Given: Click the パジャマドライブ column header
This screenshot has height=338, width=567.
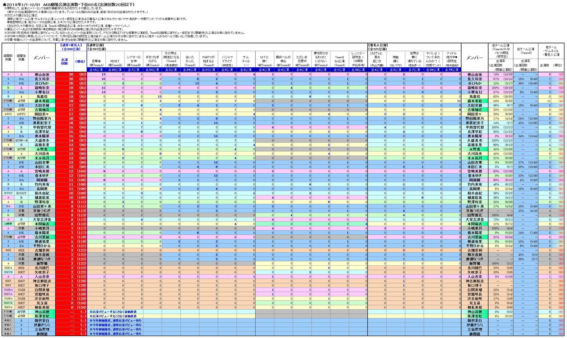Looking at the screenshot, I should click(x=227, y=59).
